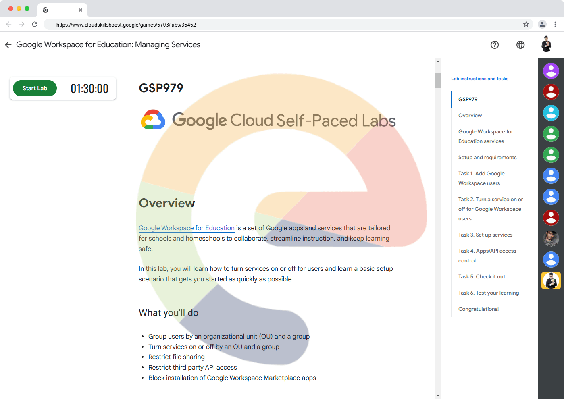Click the cyan user avatar in the sidebar
The height and width of the screenshot is (399, 564).
point(551,113)
